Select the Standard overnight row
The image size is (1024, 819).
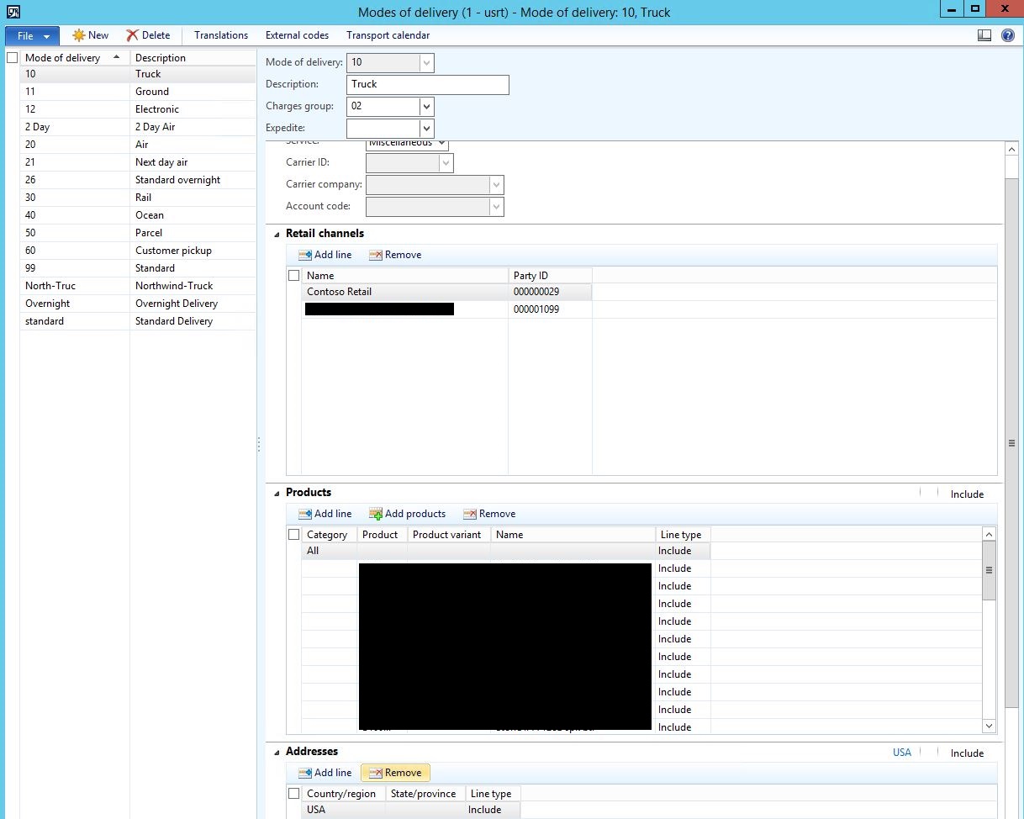click(138, 180)
